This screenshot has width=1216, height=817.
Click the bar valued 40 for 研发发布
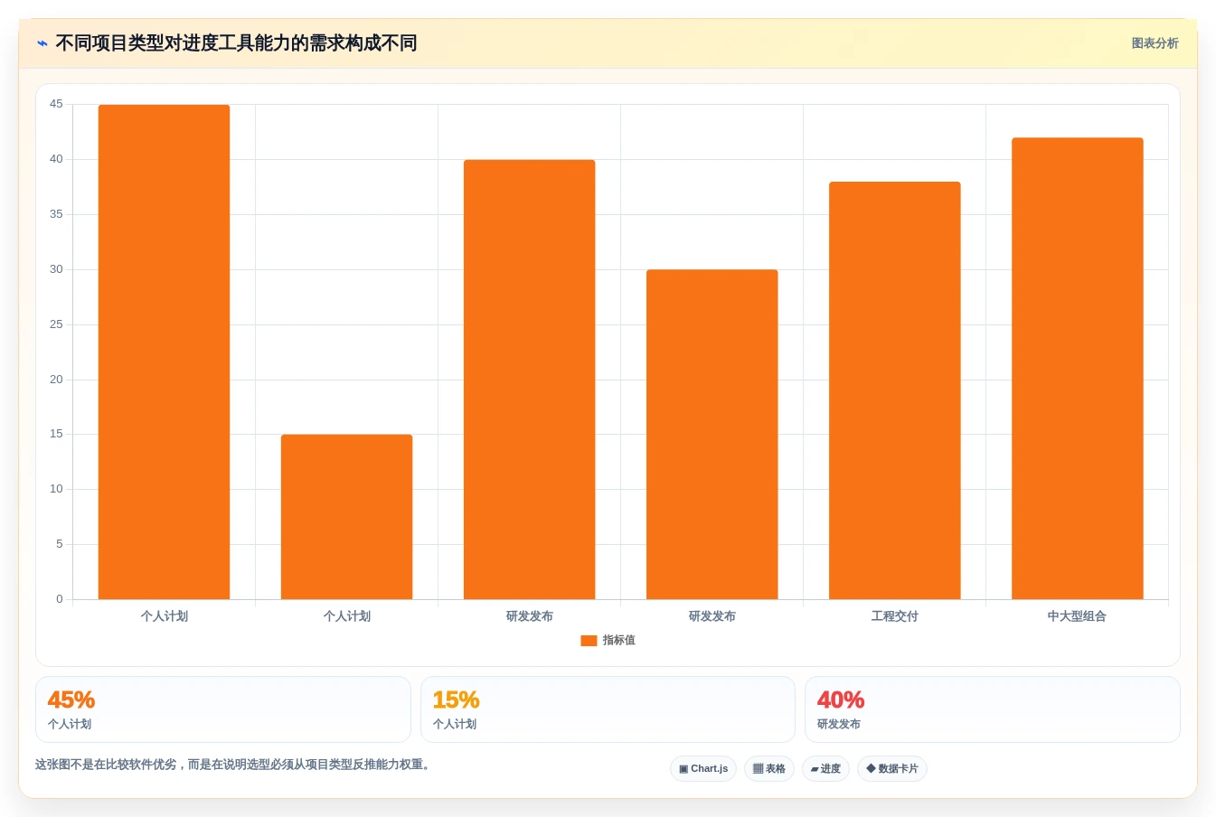click(530, 380)
